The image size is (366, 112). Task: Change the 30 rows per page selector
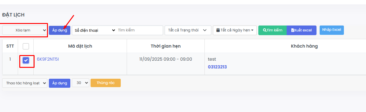point(81,83)
